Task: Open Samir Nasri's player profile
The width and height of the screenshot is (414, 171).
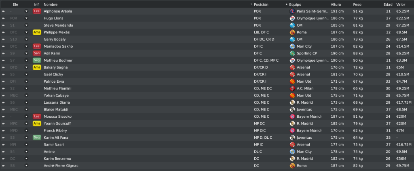Action: [x=54, y=145]
